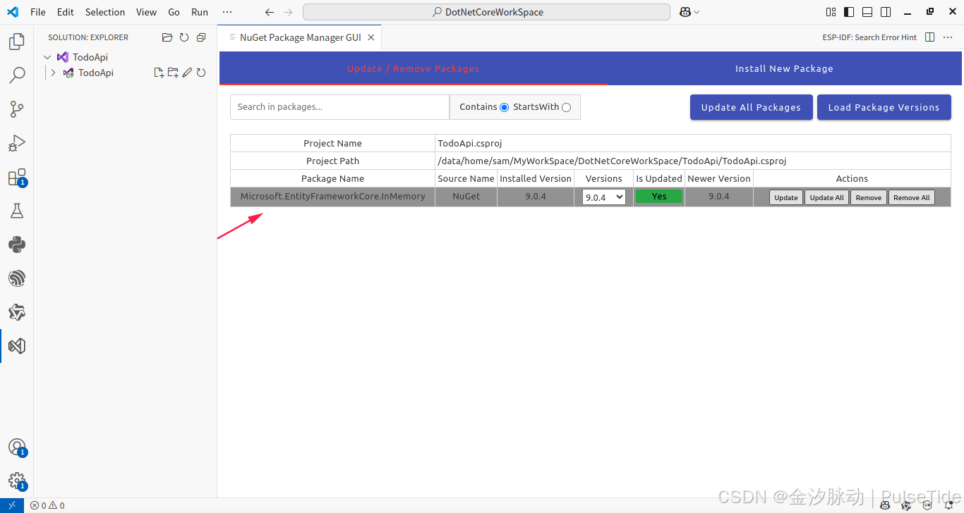
Task: Rename TodoApi project with pencil icon
Action: [187, 73]
